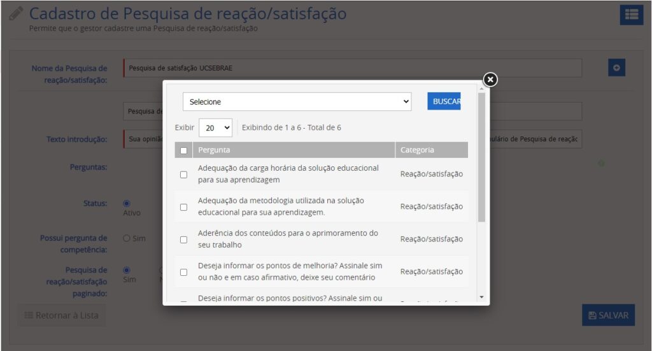Select Sim for paginated survey option
Screen dimensions: 652x351
(127, 269)
